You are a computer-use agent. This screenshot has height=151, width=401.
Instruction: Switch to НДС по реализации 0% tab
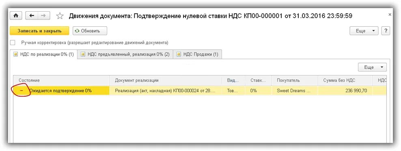pyautogui.click(x=43, y=54)
